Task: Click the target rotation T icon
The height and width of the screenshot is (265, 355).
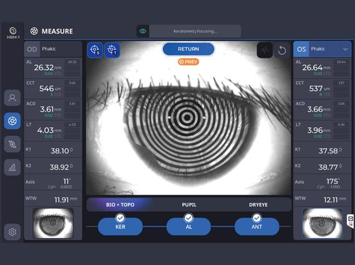Action: tap(112, 50)
